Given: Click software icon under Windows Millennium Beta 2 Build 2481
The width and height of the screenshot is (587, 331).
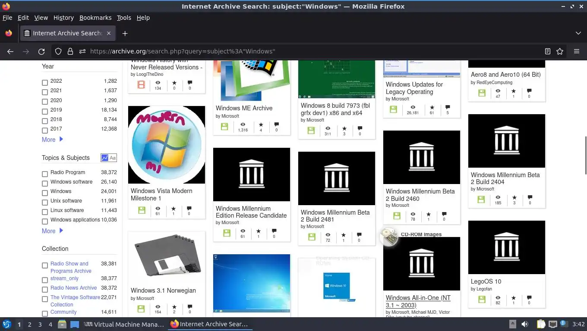Looking at the screenshot, I should pos(312,237).
